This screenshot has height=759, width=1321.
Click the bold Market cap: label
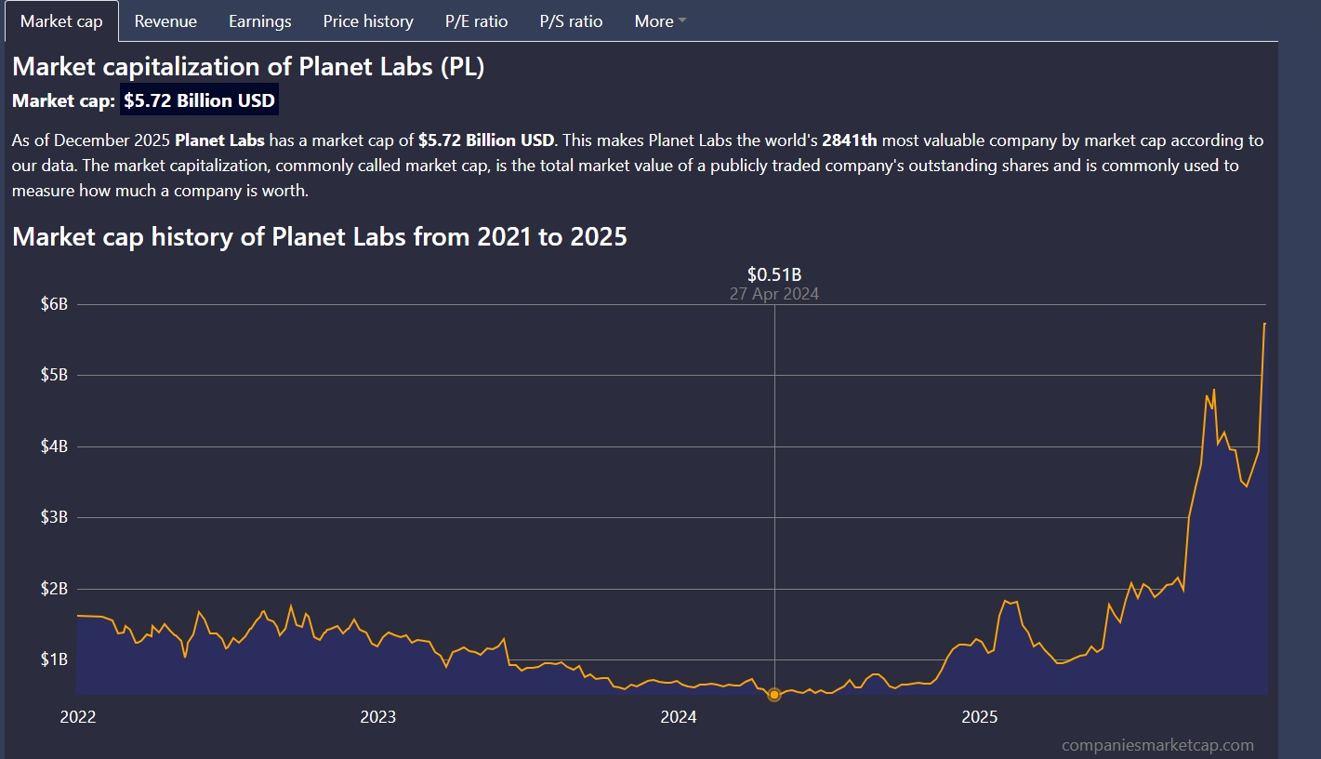[64, 100]
